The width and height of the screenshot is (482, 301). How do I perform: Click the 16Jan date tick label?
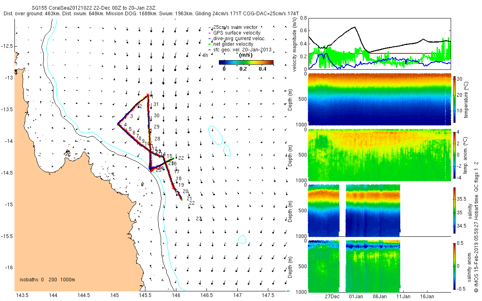click(427, 297)
